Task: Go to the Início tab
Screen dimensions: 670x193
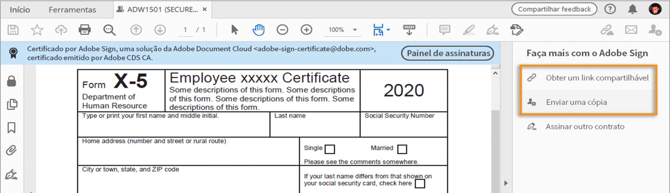Action: tap(20, 10)
